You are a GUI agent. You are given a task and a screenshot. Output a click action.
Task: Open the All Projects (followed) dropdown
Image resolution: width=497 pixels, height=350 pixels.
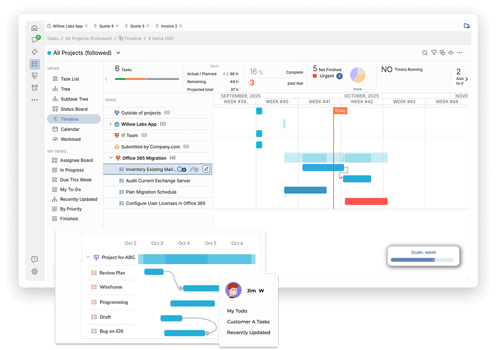118,53
